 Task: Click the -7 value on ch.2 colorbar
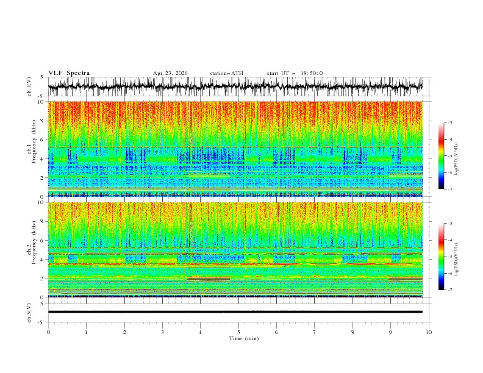point(450,290)
